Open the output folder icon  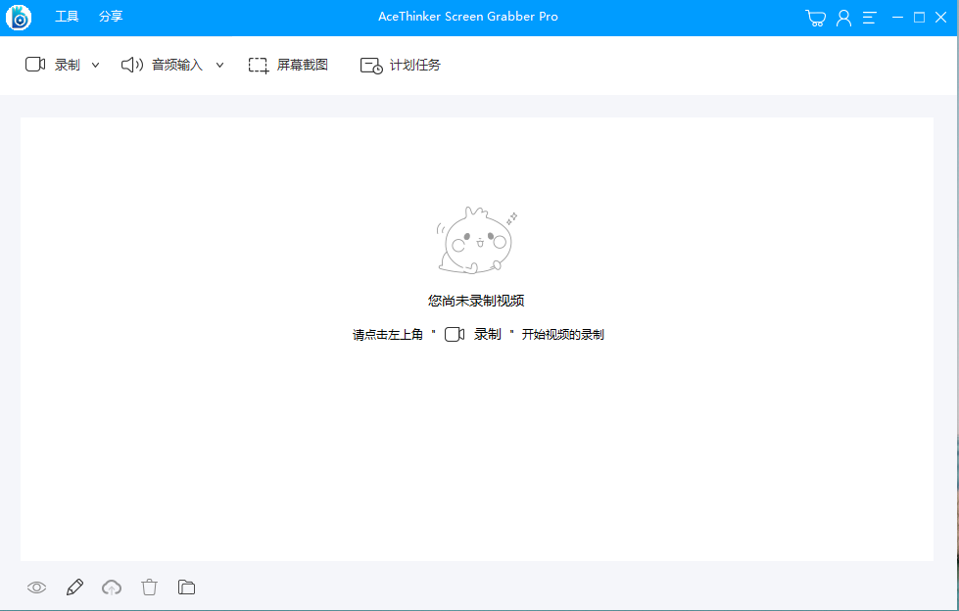coord(186,587)
